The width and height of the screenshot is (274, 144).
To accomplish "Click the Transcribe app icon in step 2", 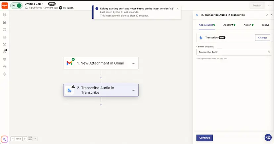I will [x=69, y=90].
